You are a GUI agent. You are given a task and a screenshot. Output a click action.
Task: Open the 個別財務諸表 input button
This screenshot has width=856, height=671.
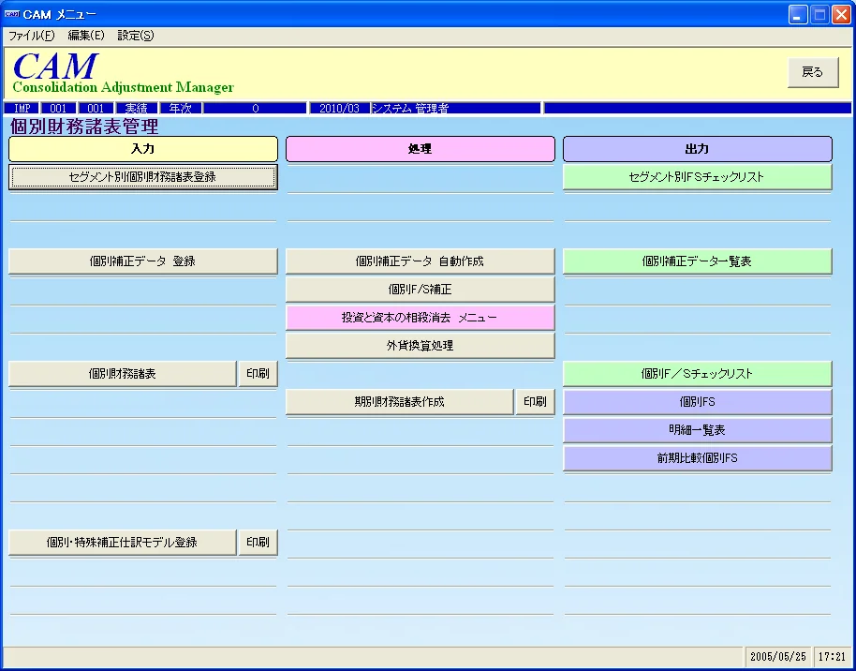pos(123,374)
